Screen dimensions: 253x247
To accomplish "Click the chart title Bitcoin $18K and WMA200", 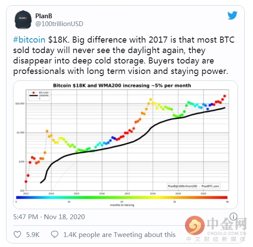I will pyautogui.click(x=122, y=85).
